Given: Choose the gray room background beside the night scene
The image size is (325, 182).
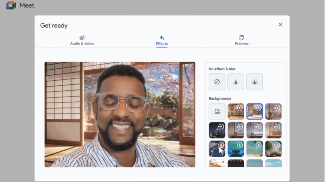Looking at the screenshot, I should point(236,130).
